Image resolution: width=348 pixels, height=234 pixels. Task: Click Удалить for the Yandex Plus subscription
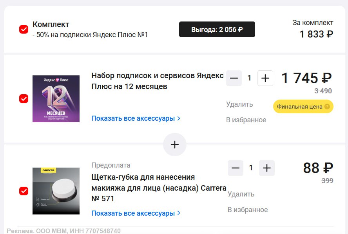[239, 104]
